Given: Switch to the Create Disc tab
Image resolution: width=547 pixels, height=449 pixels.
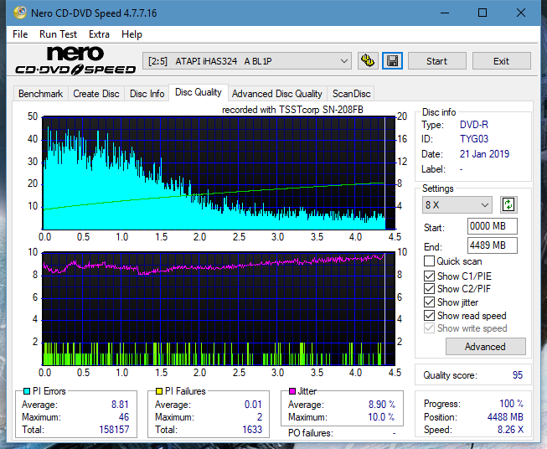Looking at the screenshot, I should [96, 94].
